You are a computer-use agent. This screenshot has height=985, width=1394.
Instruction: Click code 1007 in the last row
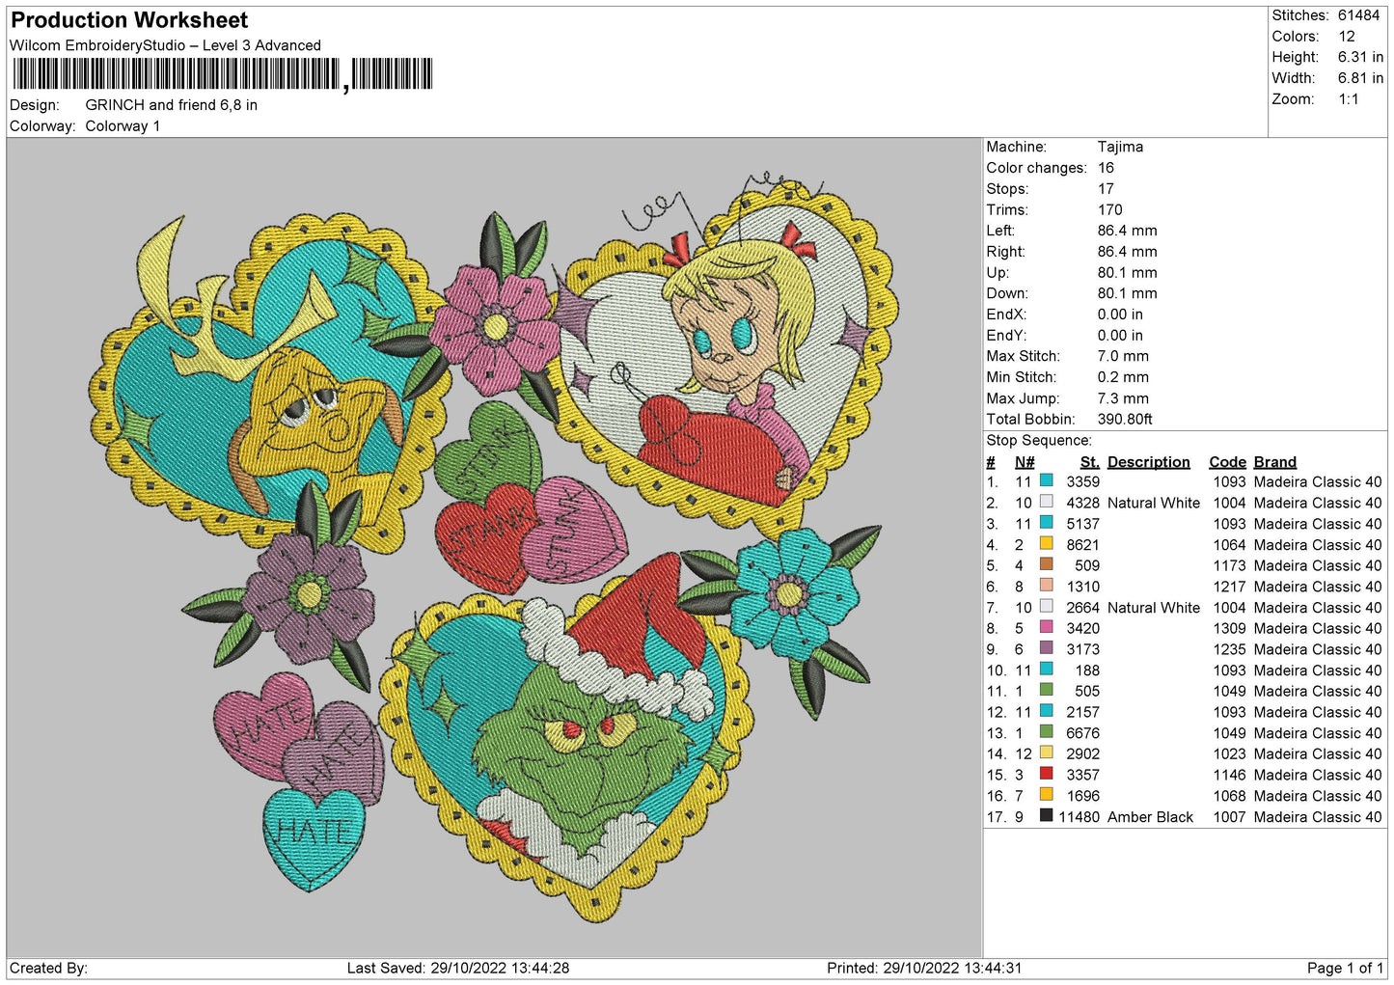1229,817
